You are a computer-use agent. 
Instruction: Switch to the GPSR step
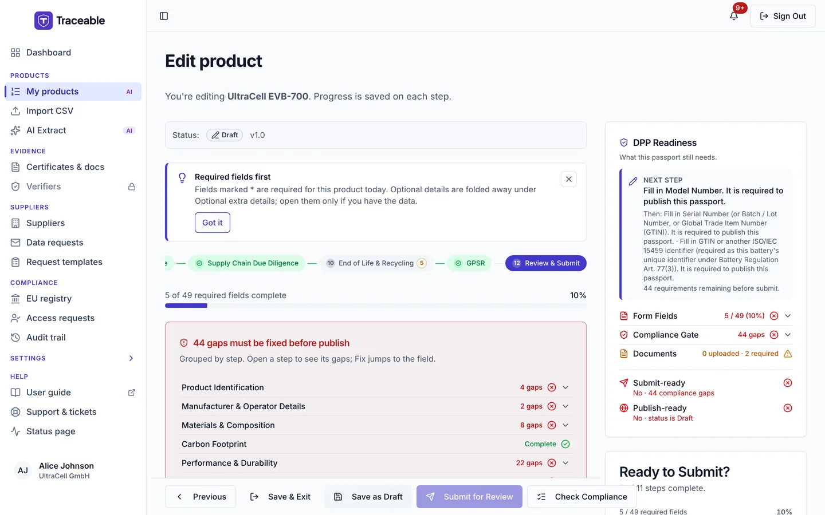coord(469,263)
